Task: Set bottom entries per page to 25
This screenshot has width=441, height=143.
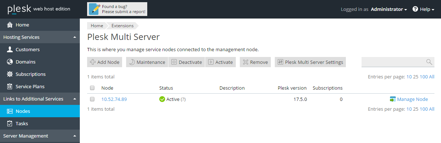Action: coord(415,109)
